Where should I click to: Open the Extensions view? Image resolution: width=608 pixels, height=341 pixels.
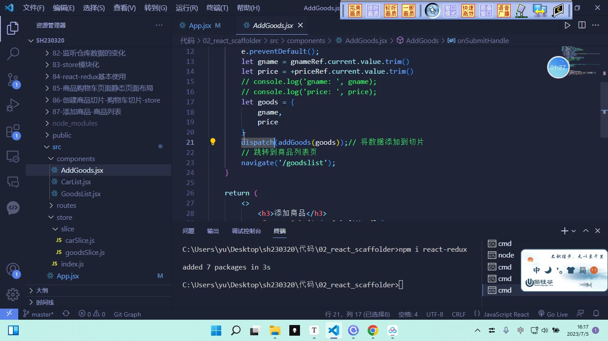pos(13,131)
